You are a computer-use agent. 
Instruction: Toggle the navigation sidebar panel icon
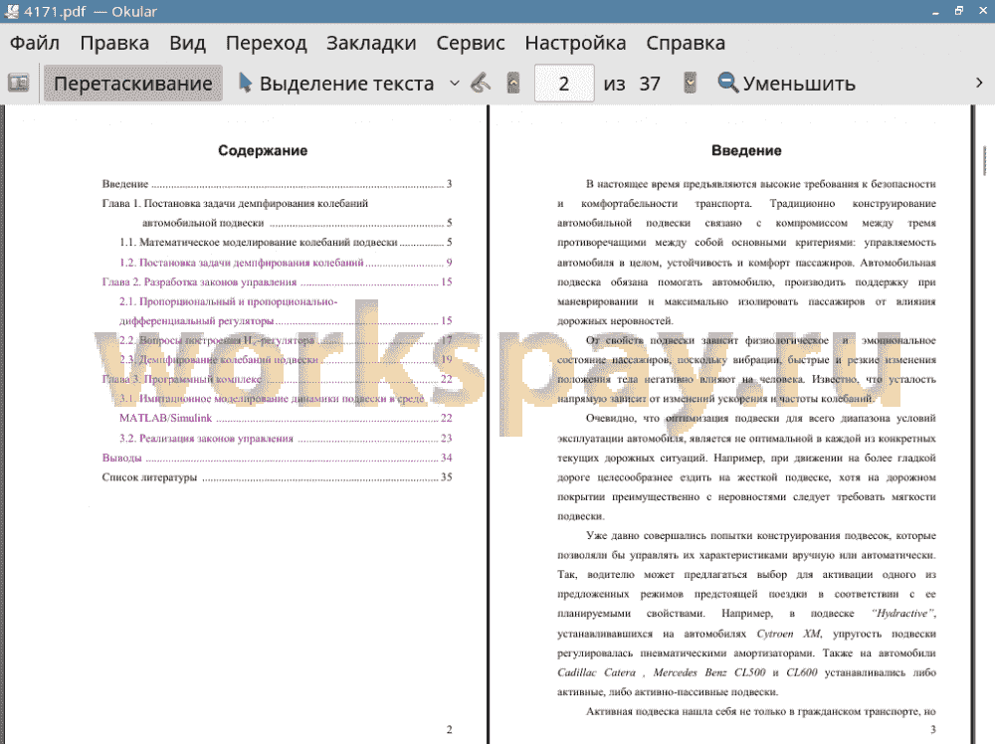(x=18, y=84)
